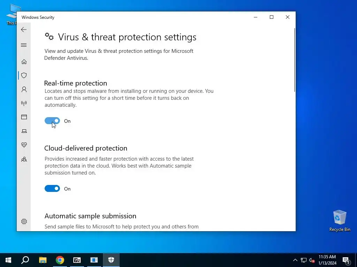Show hidden system tray icons

point(295,260)
